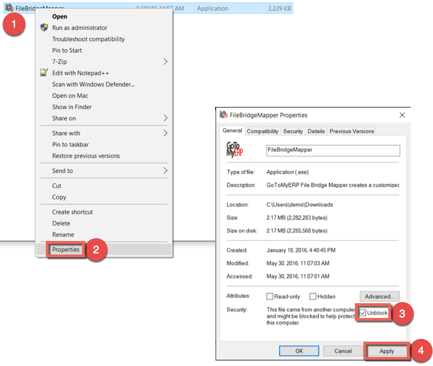
Task: Select Open on Mac
Action: tap(70, 96)
